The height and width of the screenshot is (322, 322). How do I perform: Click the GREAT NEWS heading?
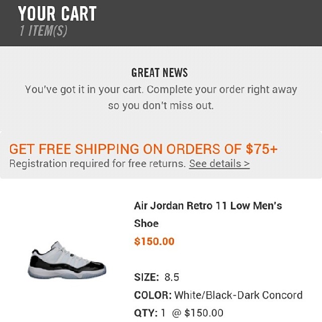[x=159, y=73]
